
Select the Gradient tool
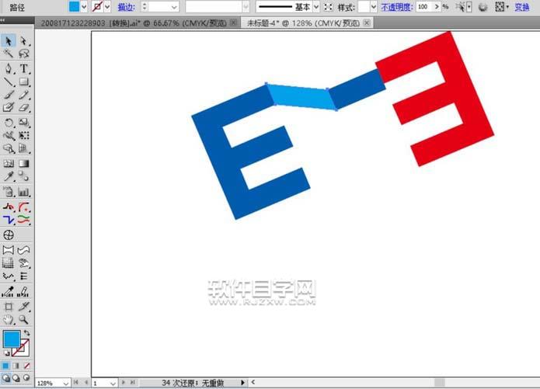click(23, 163)
